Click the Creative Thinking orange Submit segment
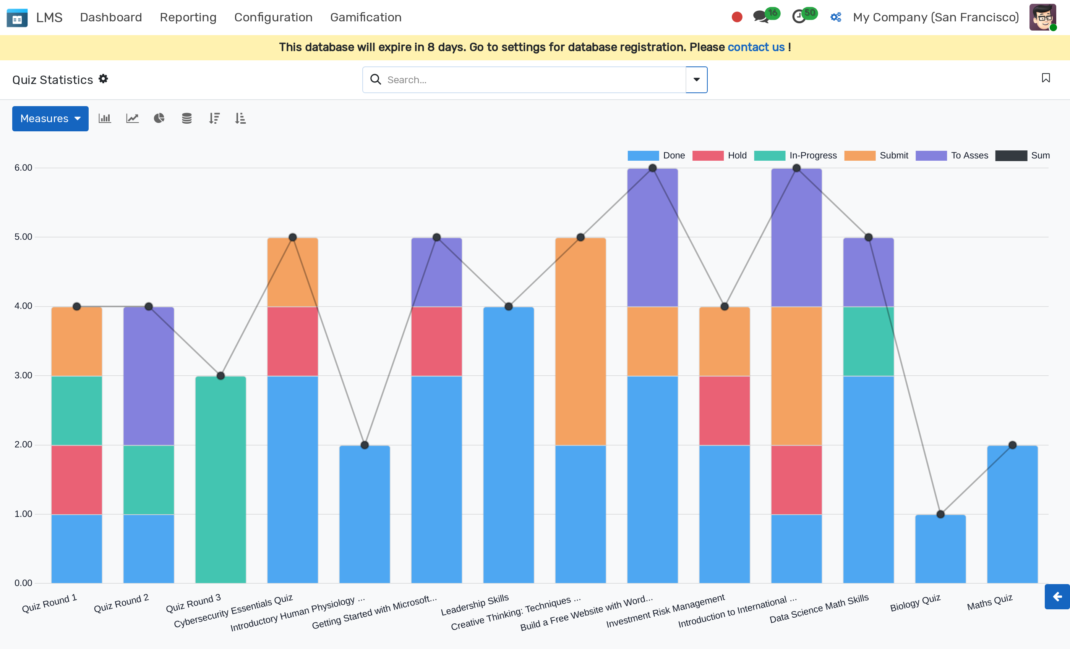Screen dimensions: 1070x649 coord(580,341)
